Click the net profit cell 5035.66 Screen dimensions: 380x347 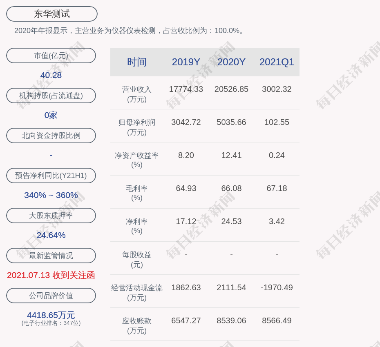click(231, 122)
